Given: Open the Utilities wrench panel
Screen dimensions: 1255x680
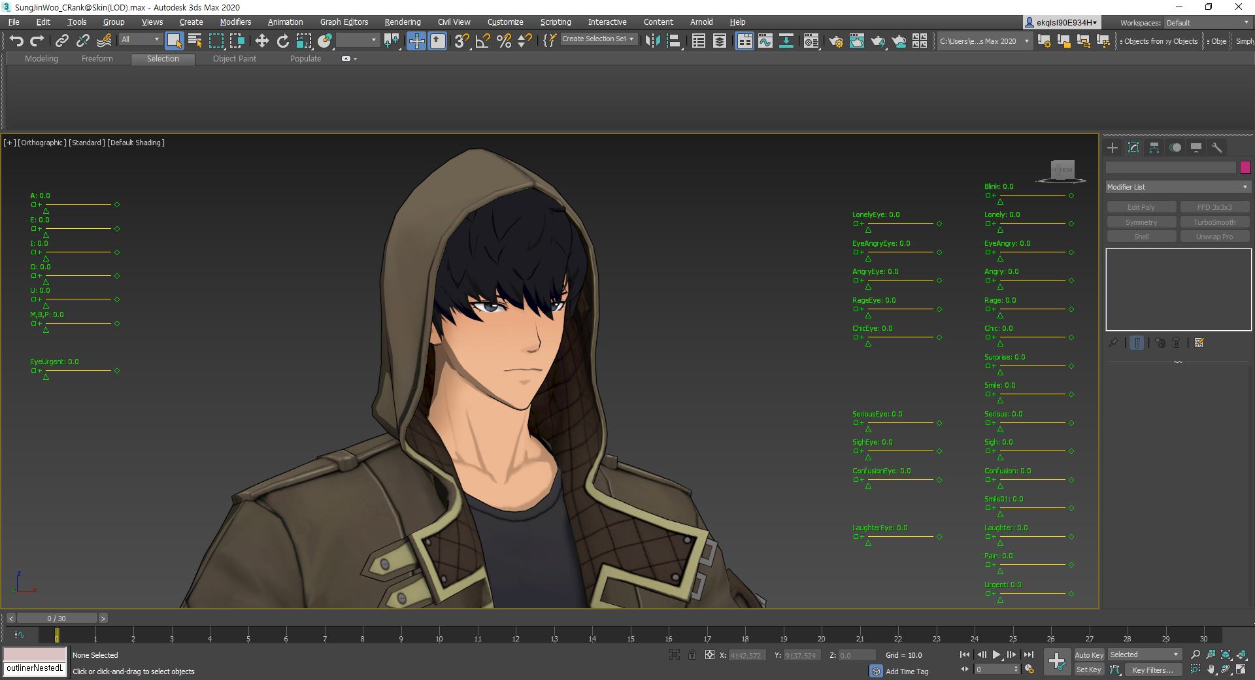Looking at the screenshot, I should pos(1217,148).
